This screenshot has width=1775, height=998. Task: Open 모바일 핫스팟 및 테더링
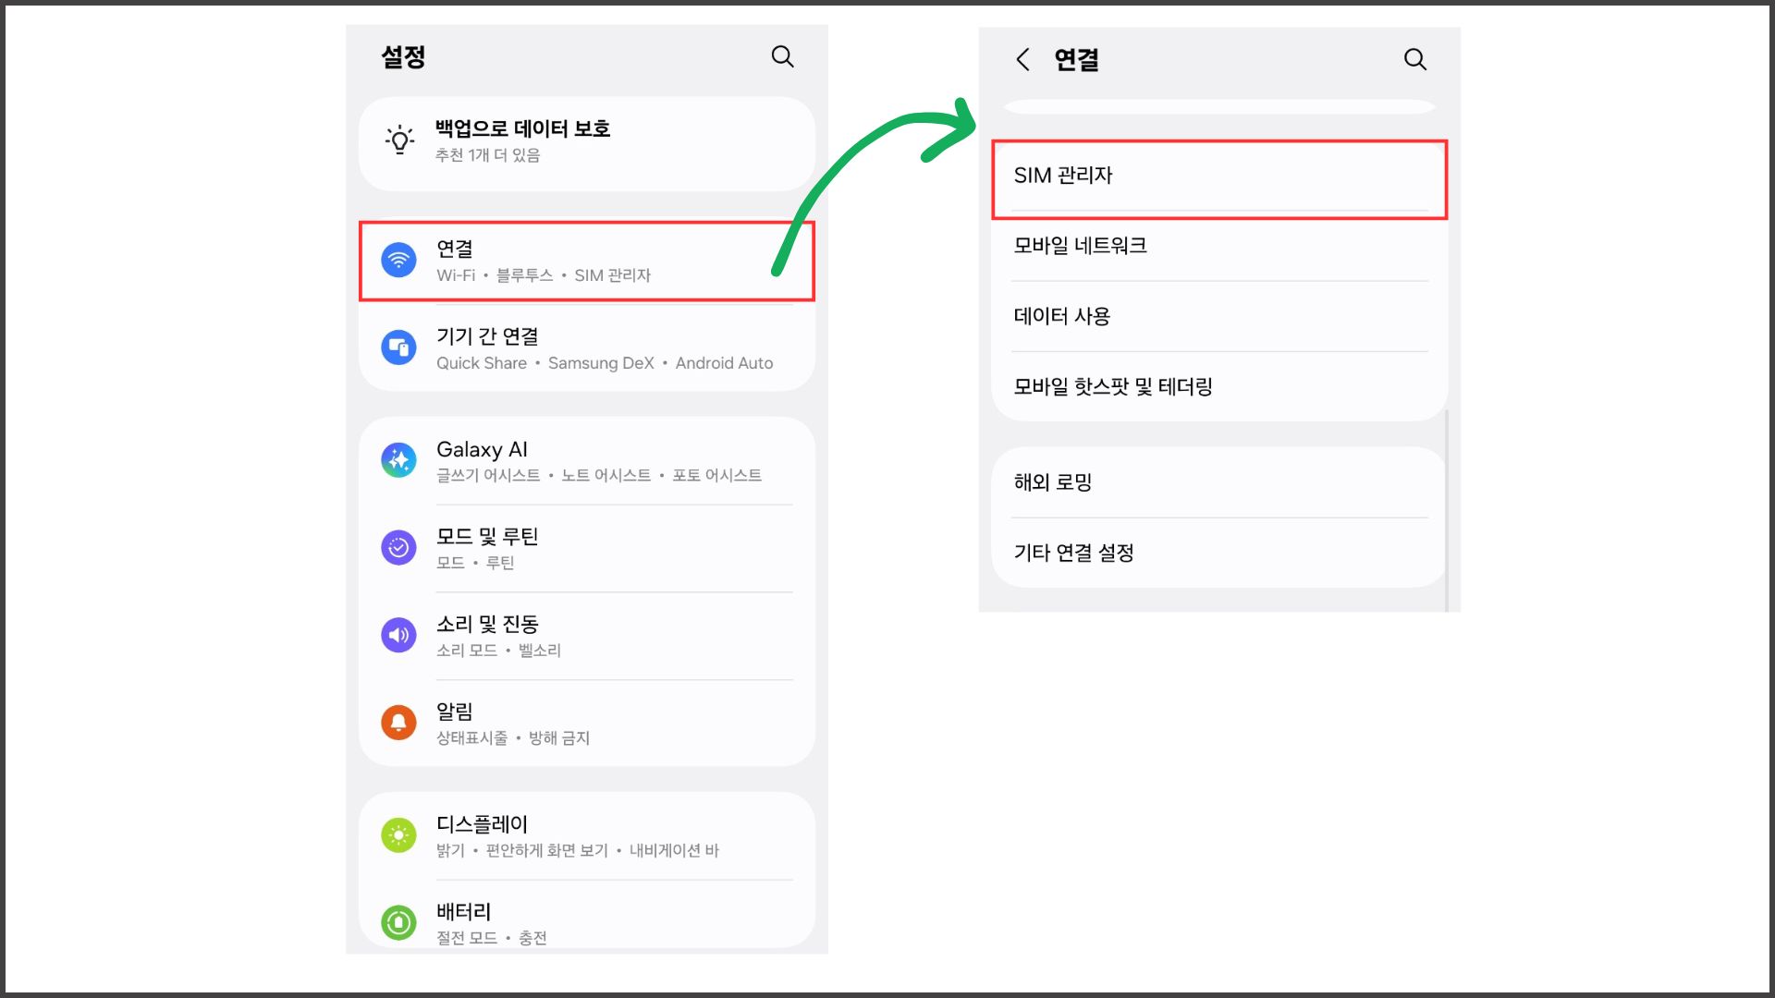click(x=1218, y=386)
